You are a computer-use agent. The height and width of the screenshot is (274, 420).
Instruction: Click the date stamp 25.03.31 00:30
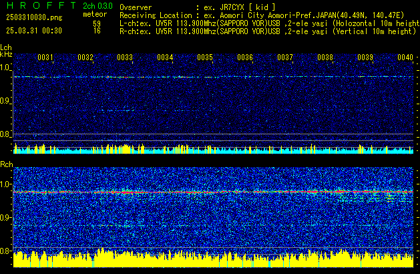click(x=34, y=31)
